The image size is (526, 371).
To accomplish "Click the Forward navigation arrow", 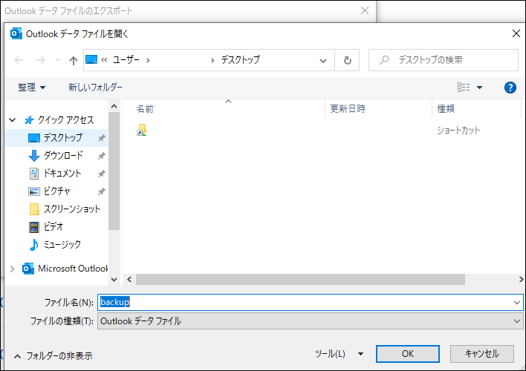I will (41, 60).
